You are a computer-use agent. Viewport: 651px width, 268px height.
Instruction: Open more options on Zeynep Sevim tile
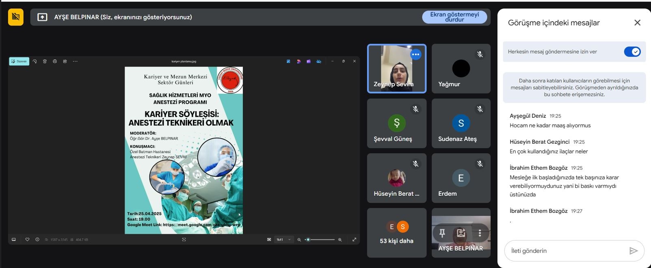[415, 54]
